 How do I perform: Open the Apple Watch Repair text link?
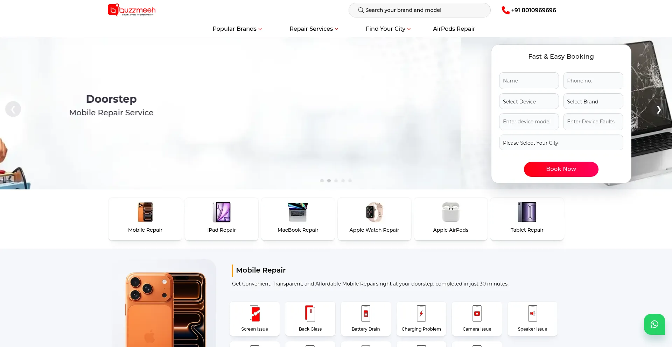374,230
